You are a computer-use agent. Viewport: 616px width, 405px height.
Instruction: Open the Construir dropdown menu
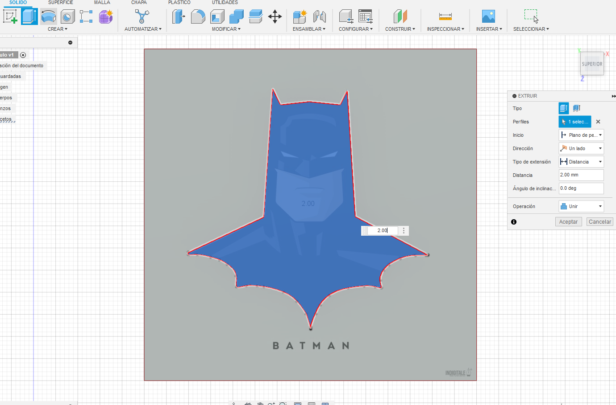click(x=400, y=29)
